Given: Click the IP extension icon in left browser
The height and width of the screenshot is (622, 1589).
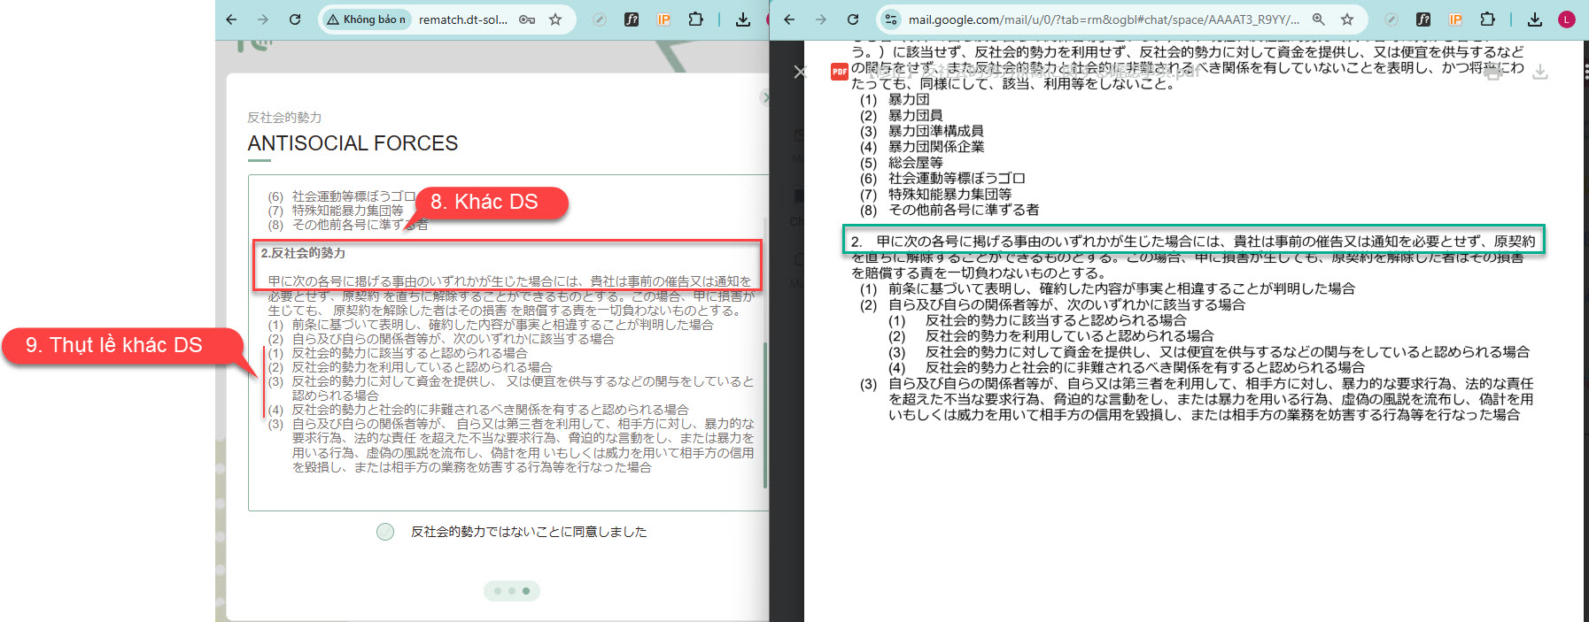Looking at the screenshot, I should pyautogui.click(x=663, y=19).
